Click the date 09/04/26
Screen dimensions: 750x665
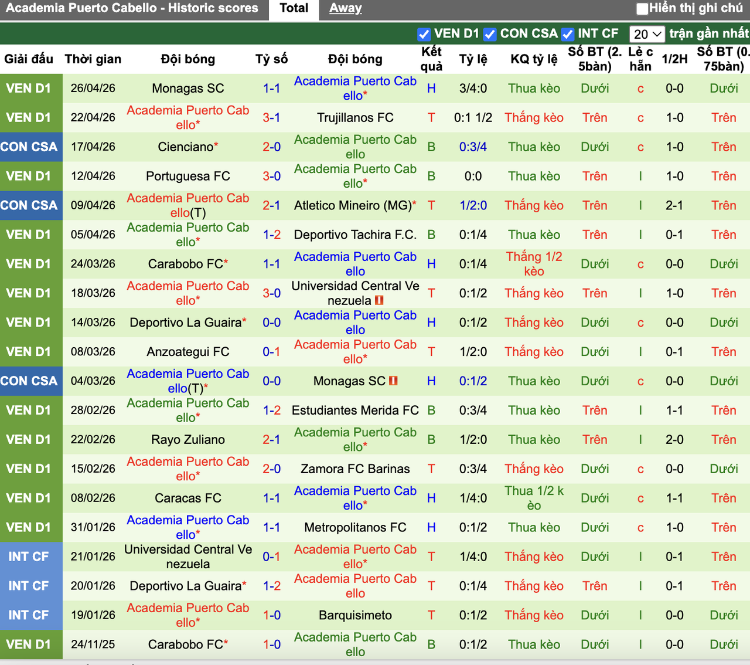(93, 206)
